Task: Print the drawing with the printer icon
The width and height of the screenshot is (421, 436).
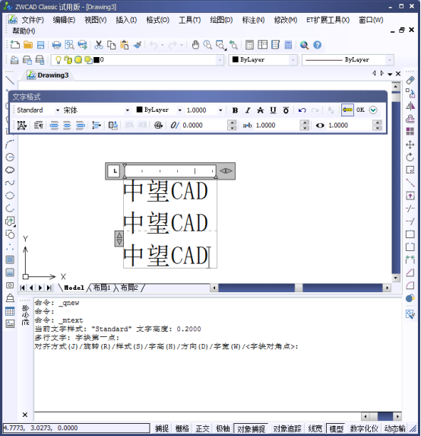Action: pos(57,45)
